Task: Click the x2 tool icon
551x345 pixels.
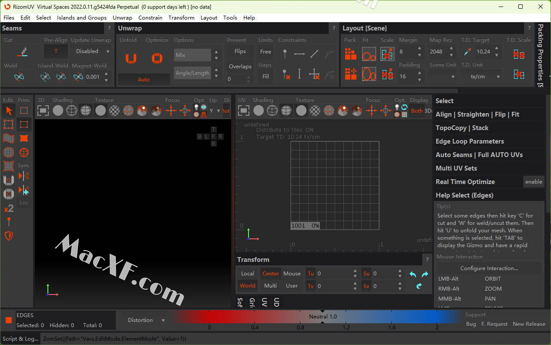Action: click(9, 208)
